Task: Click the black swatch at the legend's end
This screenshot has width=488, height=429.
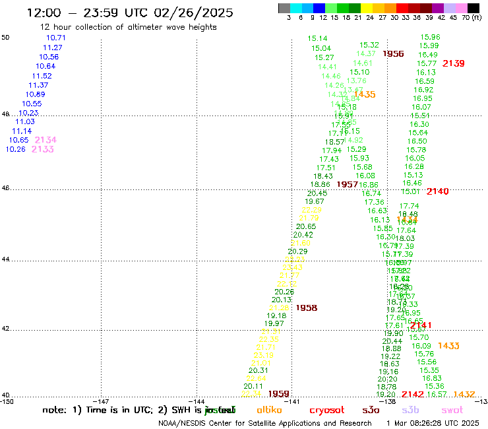Action: pos(473,8)
